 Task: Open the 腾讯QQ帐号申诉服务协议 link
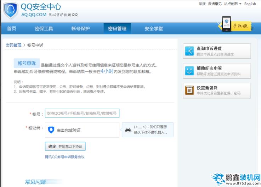pyautogui.click(x=65, y=157)
